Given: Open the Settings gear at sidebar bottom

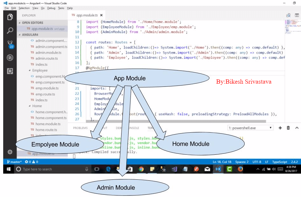Looking at the screenshot, I should [x=9, y=152].
